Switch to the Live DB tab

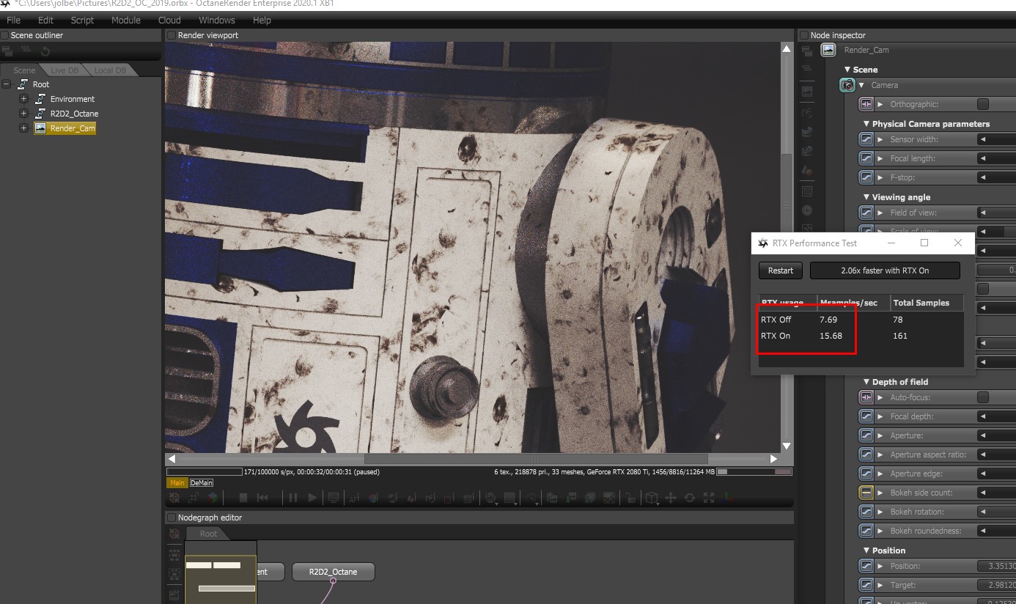click(65, 70)
